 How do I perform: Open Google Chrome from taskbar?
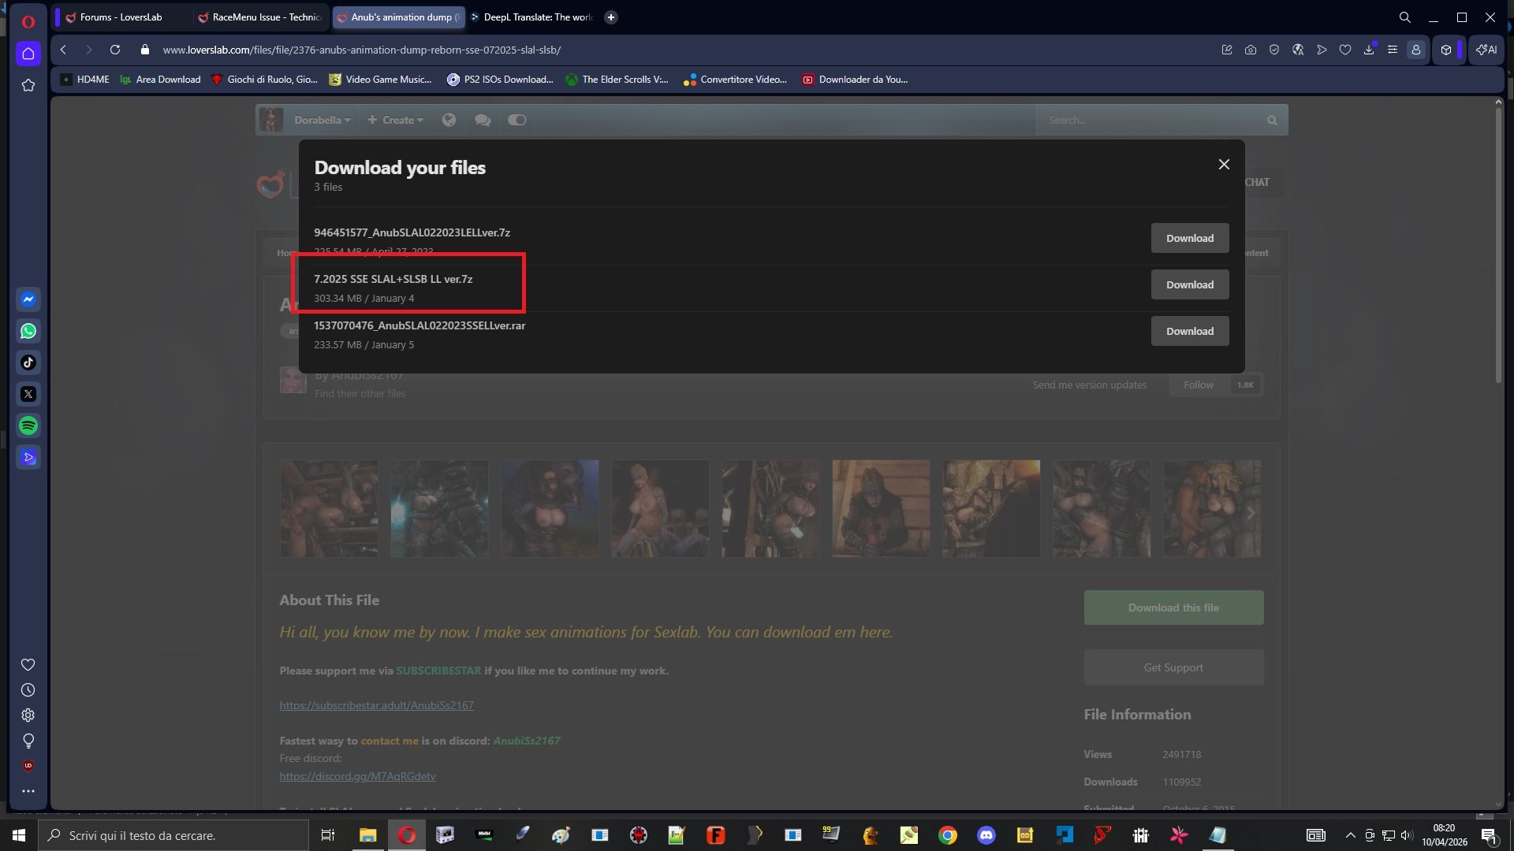pyautogui.click(x=947, y=835)
